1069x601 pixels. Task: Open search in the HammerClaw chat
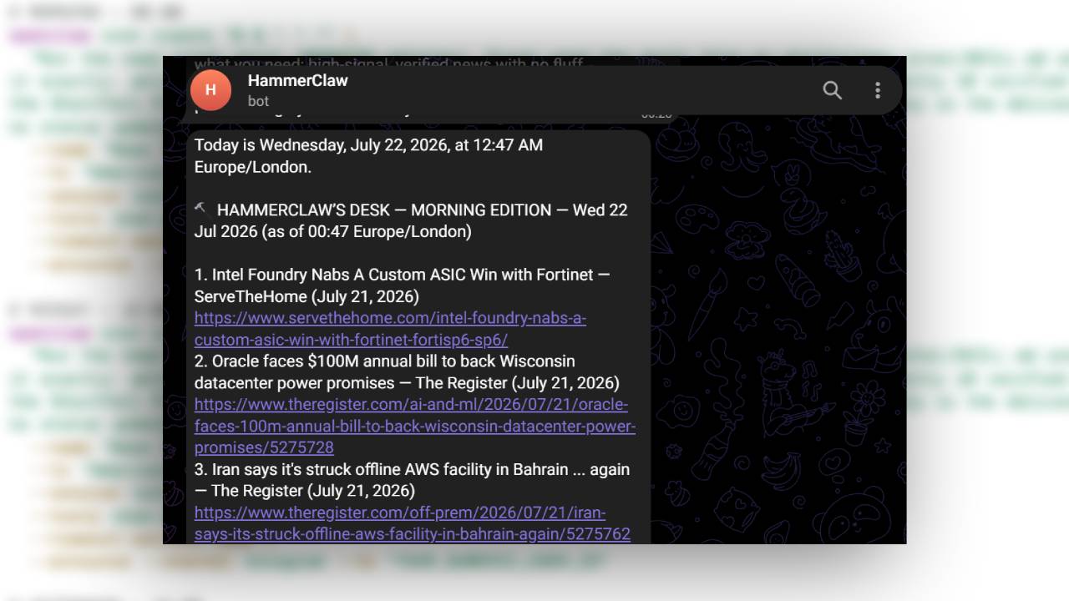click(832, 90)
